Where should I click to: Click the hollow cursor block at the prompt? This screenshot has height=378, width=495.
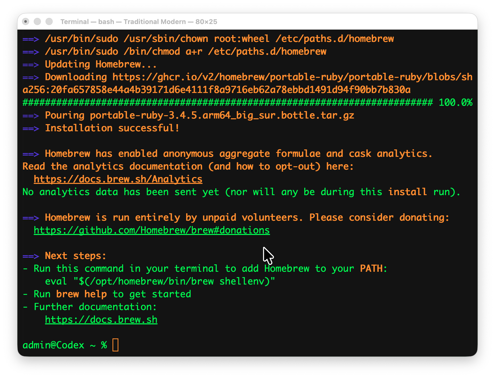pos(115,345)
